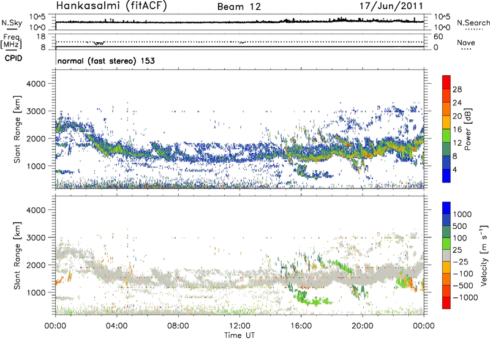Click the red top segment of the power color bar
This screenshot has height=339, width=490.
(447, 82)
